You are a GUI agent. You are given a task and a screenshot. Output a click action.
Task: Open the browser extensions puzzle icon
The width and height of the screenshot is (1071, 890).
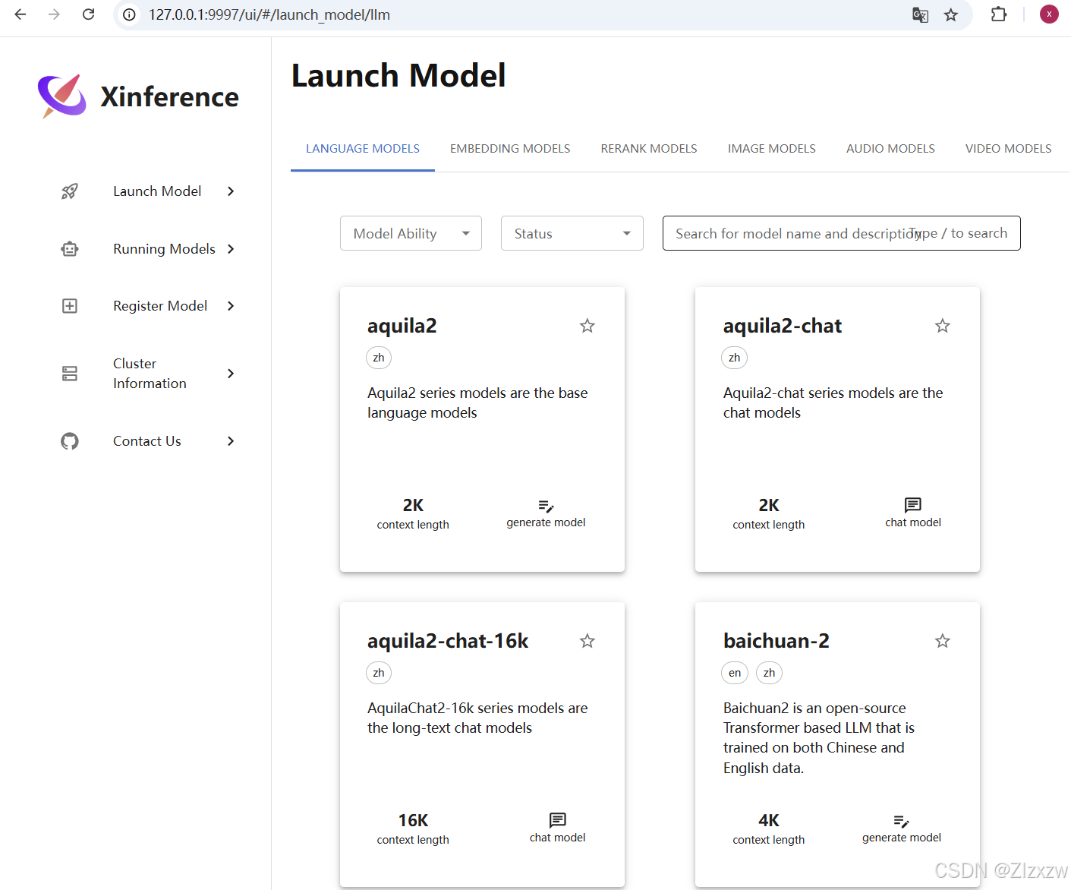point(999,14)
